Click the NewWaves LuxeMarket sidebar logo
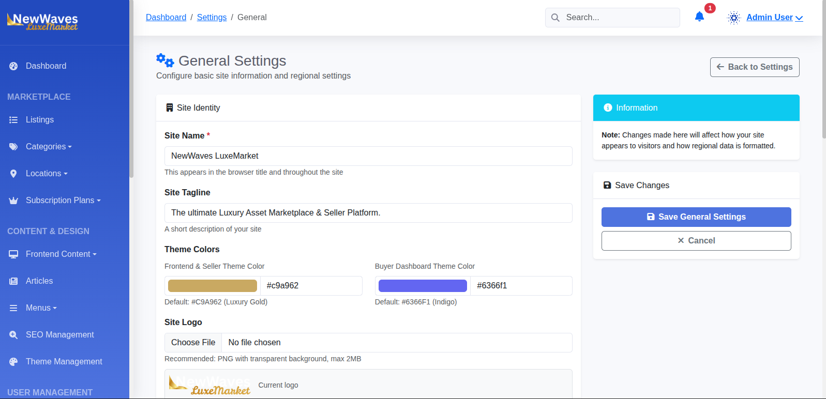Image resolution: width=826 pixels, height=399 pixels. 42,22
